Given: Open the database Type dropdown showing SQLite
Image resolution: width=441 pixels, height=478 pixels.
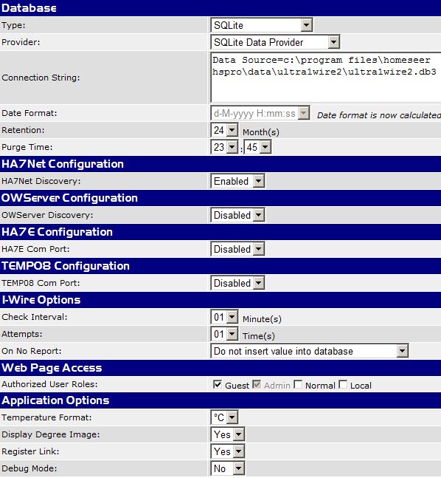Looking at the screenshot, I should pos(262,25).
